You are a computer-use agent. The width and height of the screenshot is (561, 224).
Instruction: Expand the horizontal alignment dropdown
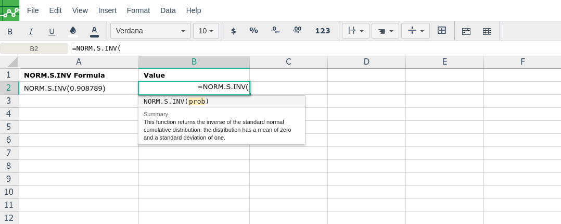385,31
